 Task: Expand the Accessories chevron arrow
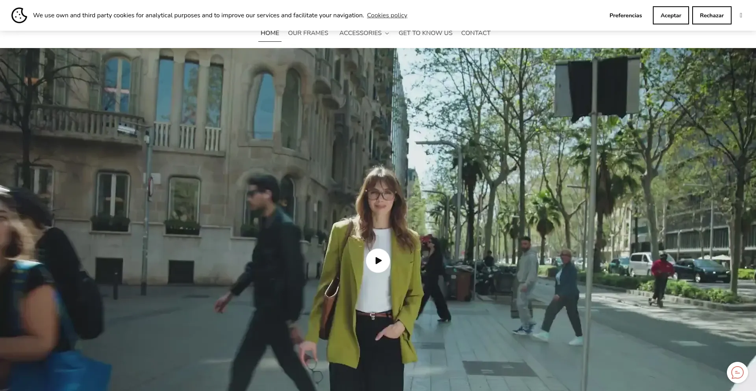387,33
